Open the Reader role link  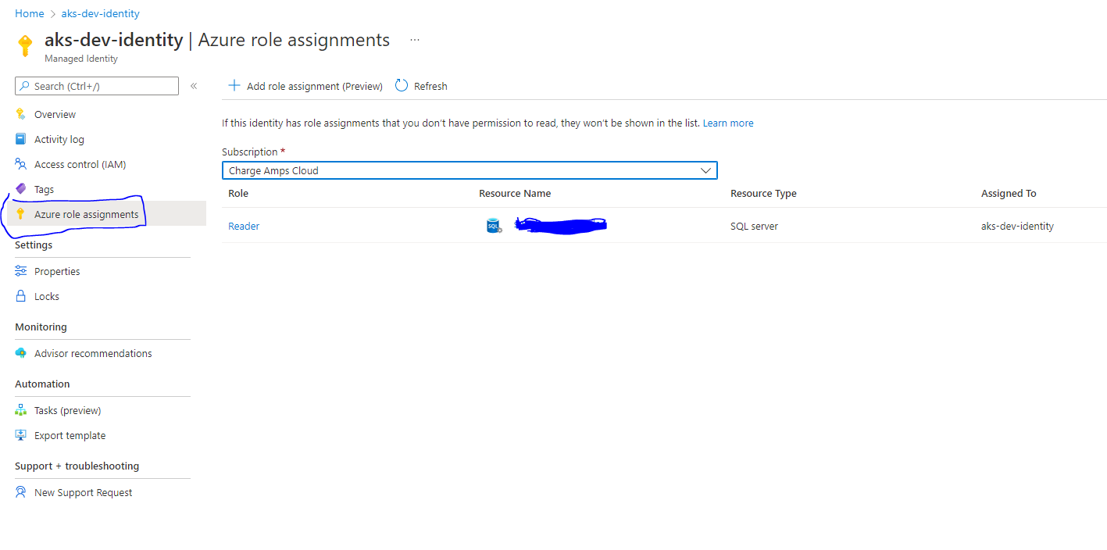point(244,226)
